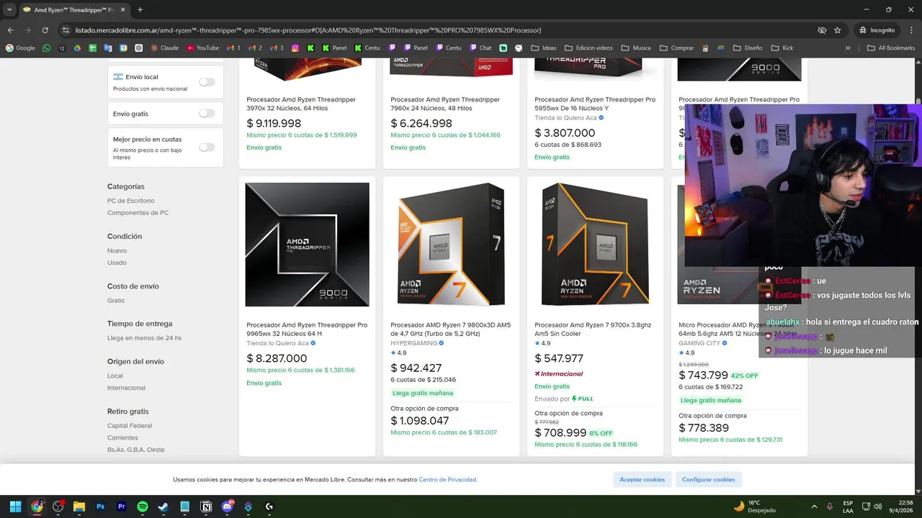Filter by PC de Escritorio category
This screenshot has width=922, height=518.
click(130, 201)
